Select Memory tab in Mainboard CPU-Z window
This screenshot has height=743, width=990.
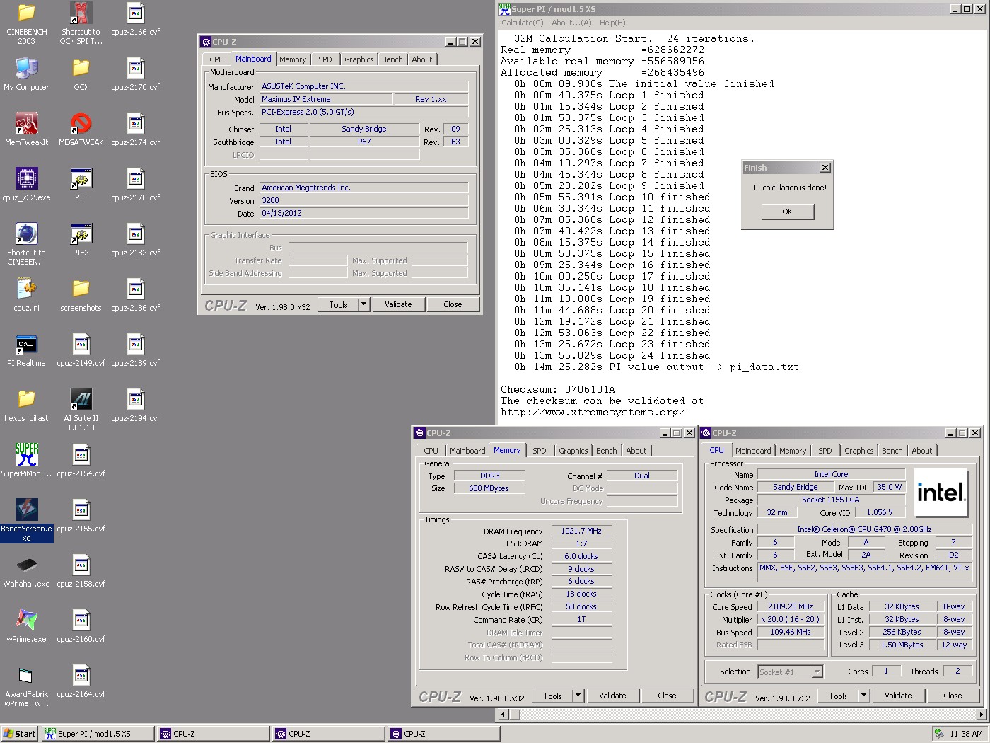(293, 59)
